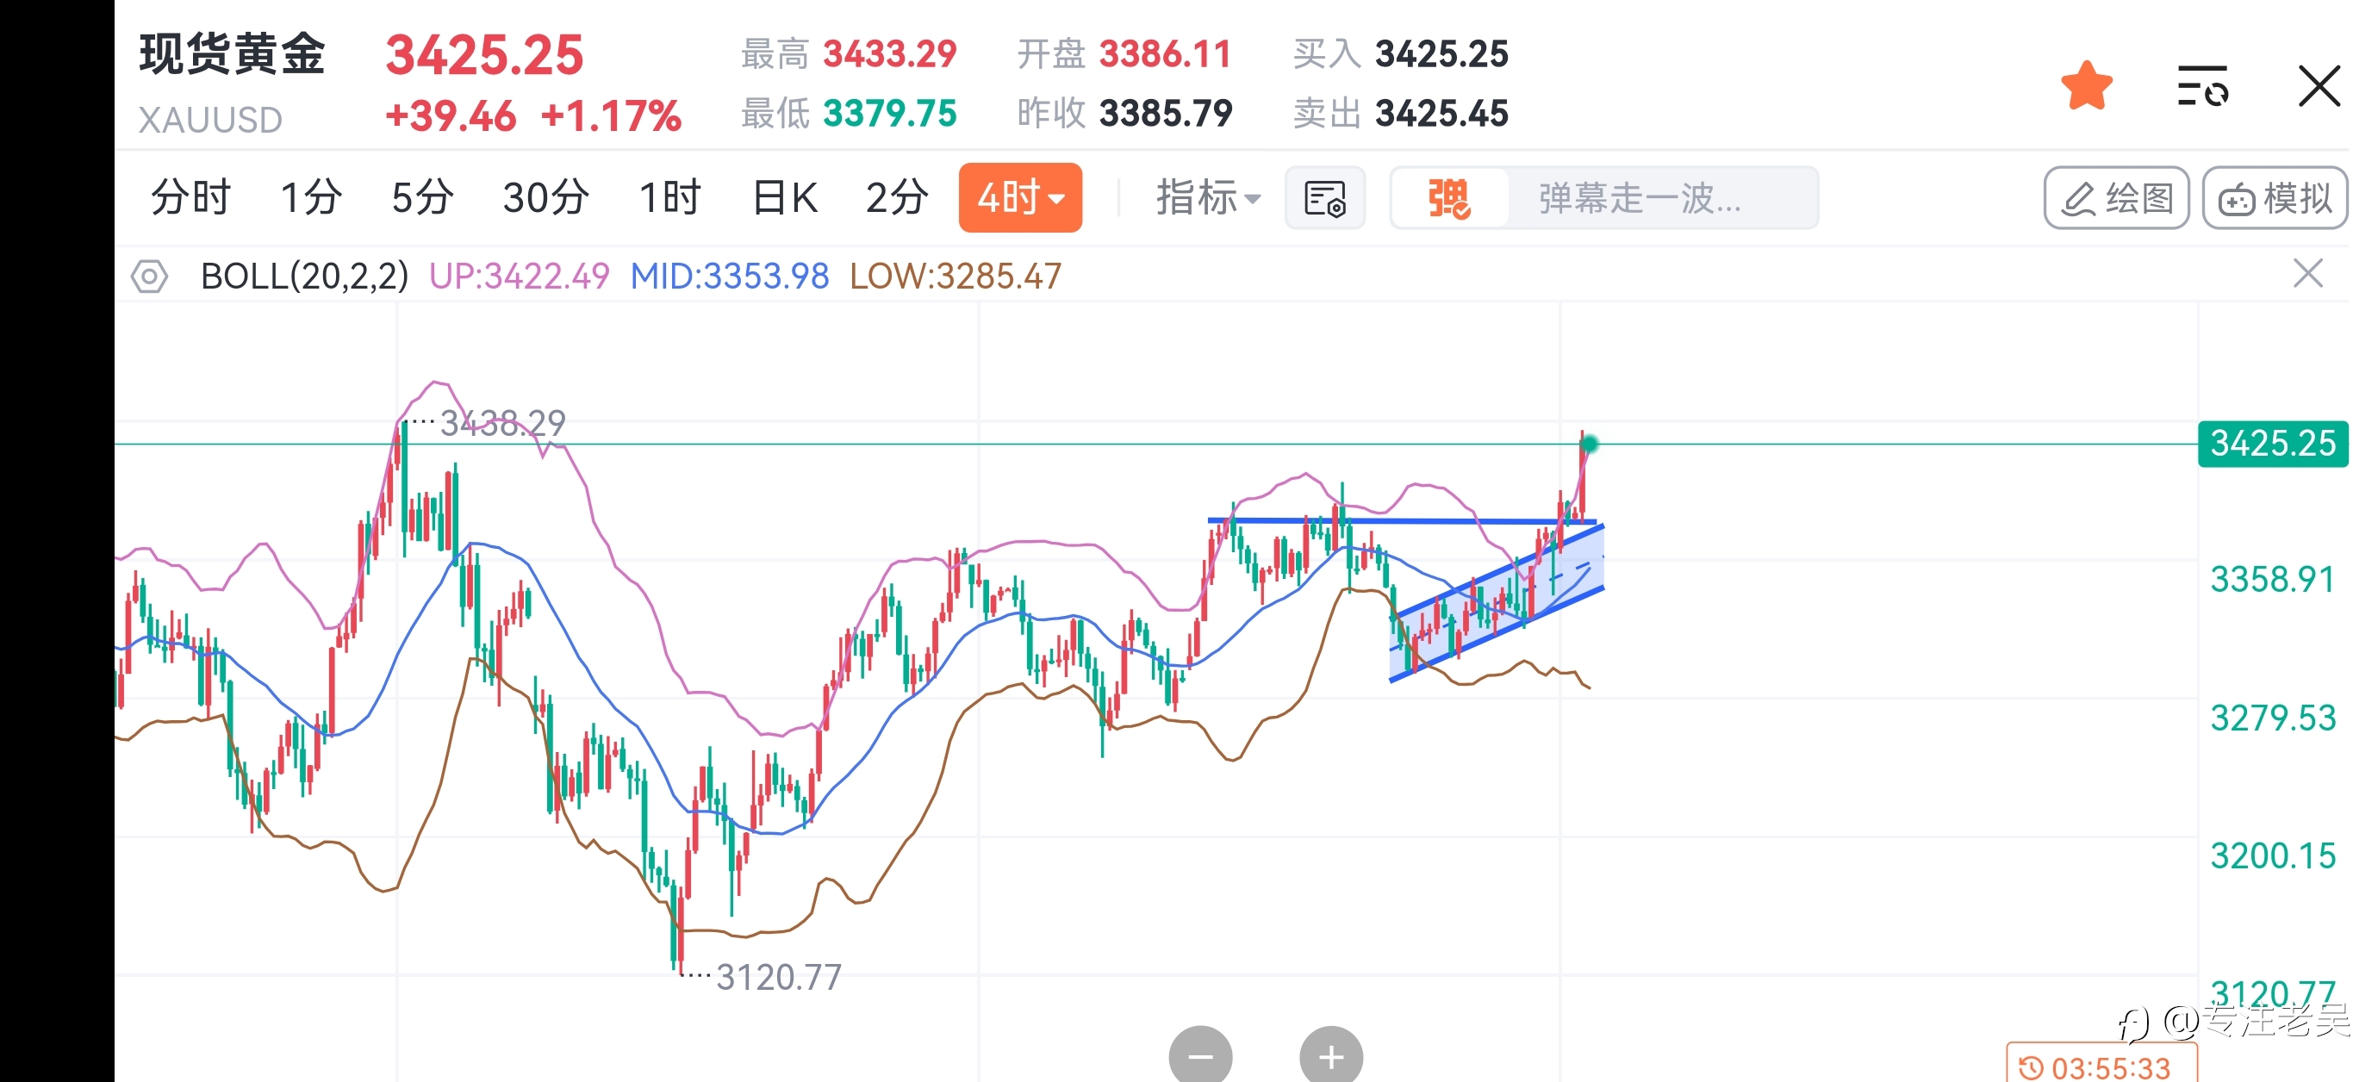Open the 绘图 drawing tool
Viewport: 2378px width, 1082px height.
click(2117, 197)
